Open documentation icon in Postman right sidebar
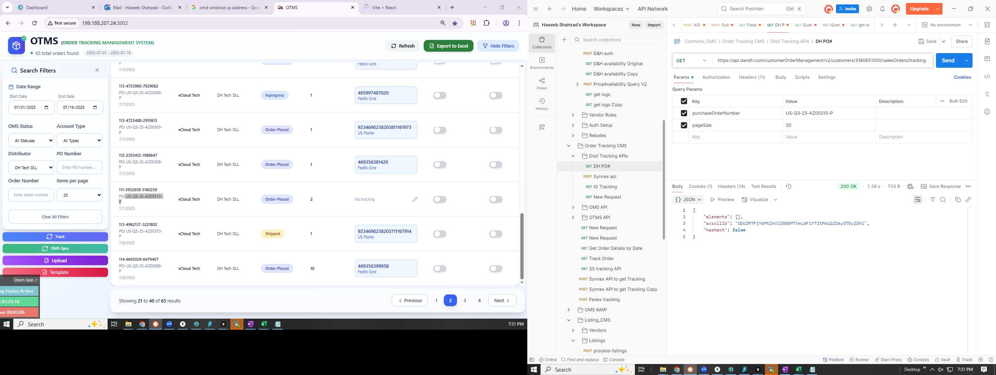This screenshot has width=996, height=375. tap(987, 41)
